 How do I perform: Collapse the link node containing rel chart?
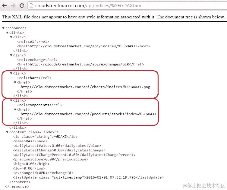click(11, 73)
